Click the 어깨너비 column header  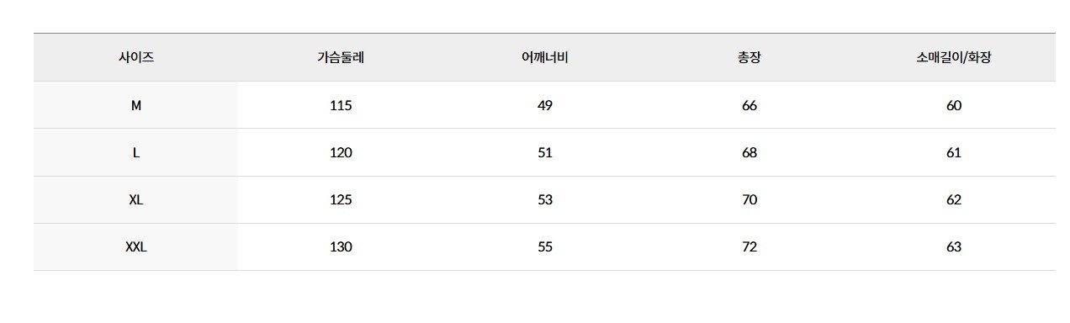545,58
